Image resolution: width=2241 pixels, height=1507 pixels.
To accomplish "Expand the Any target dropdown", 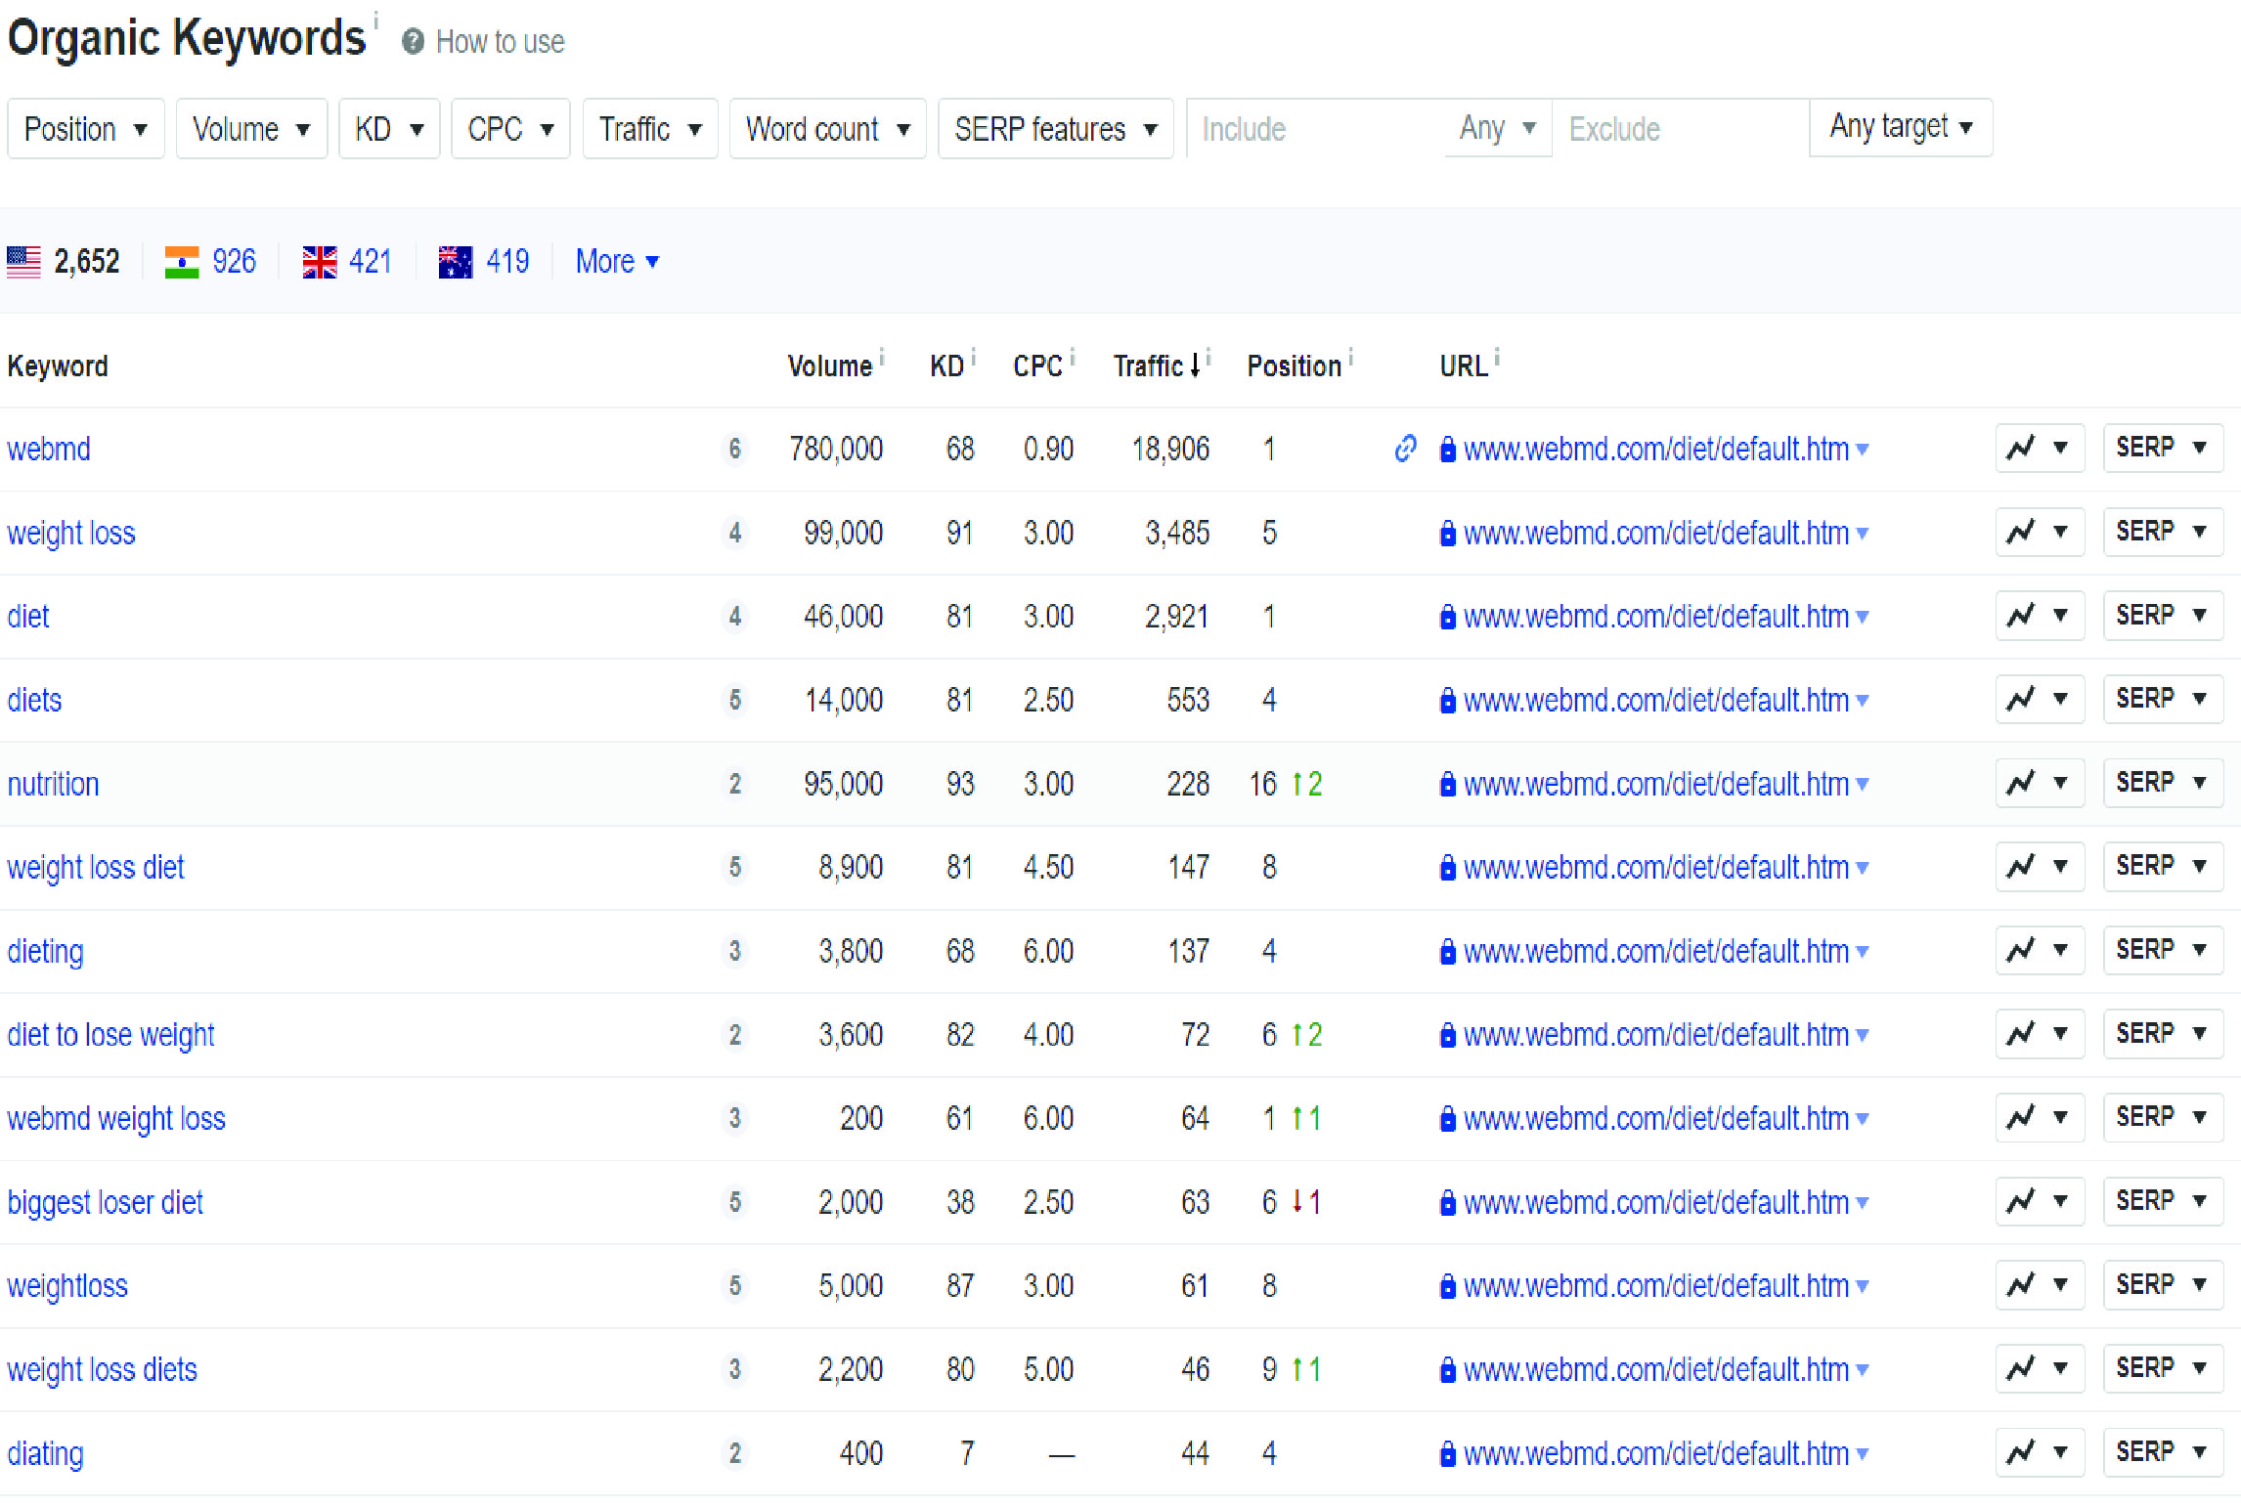I will click(x=1898, y=127).
